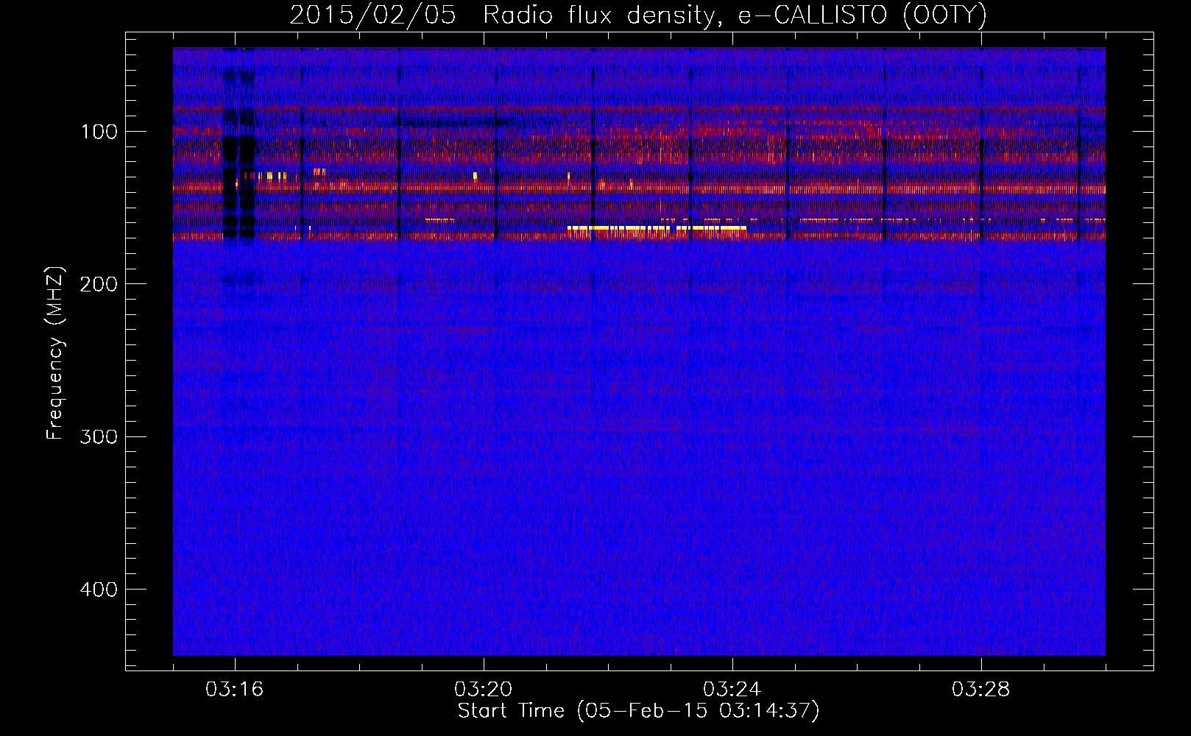This screenshot has width=1191, height=736.
Task: Click the 200 frequency tick label
Action: point(99,284)
